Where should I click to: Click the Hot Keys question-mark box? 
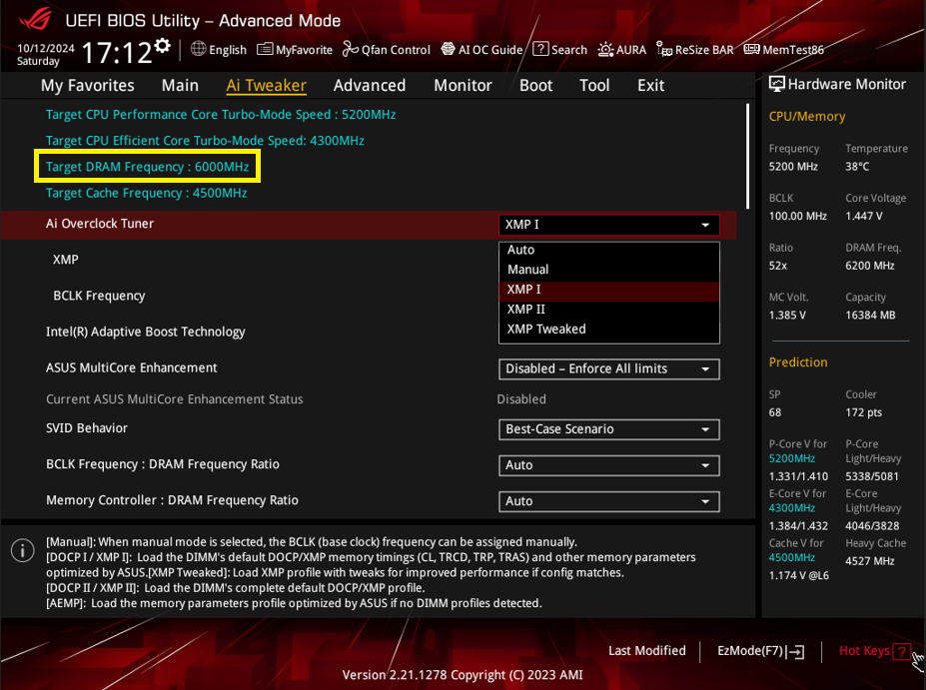(901, 651)
